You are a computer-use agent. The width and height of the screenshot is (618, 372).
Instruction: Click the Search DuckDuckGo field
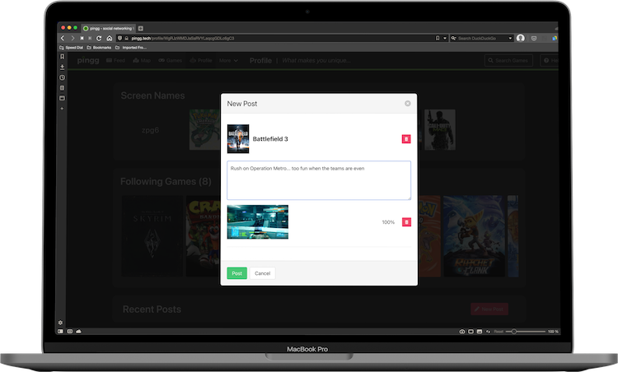482,38
